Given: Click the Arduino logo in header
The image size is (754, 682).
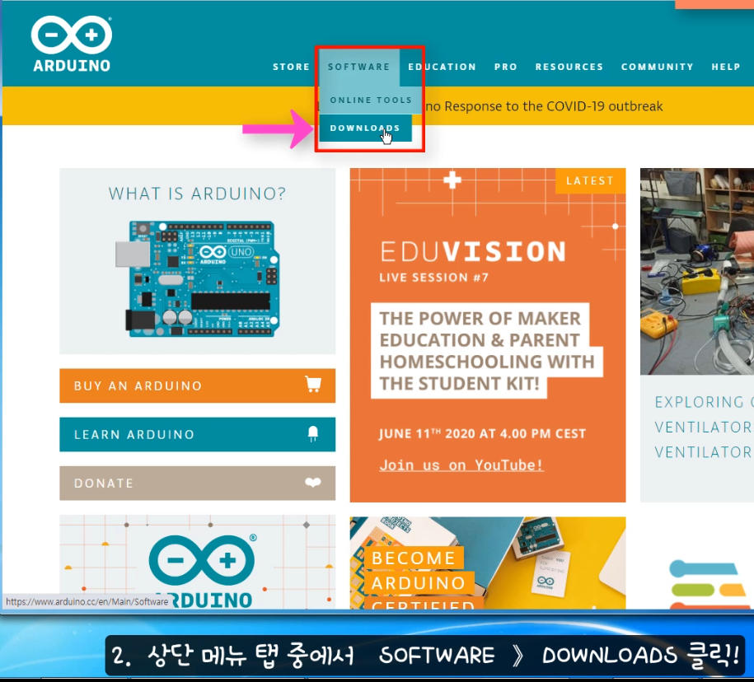Looking at the screenshot, I should 72,44.
